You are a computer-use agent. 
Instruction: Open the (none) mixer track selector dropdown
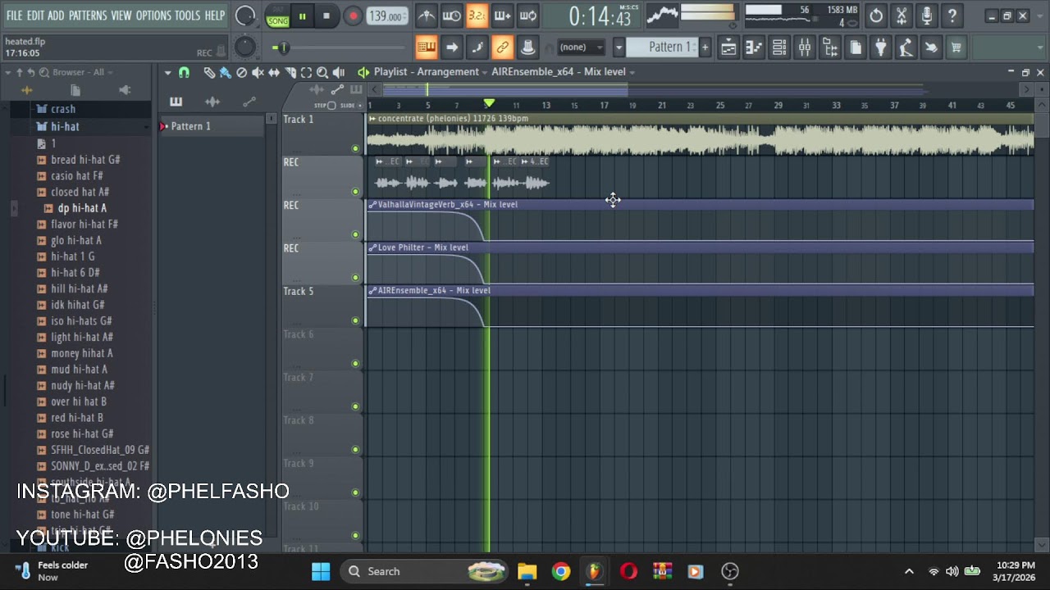tap(581, 48)
